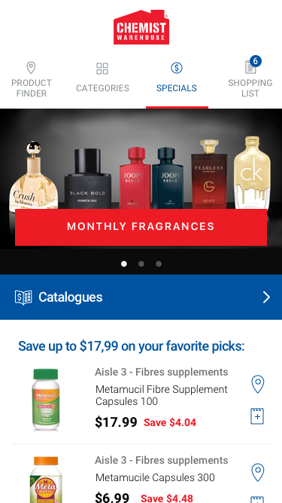Open the Shopping List with 6 items
Screen dimensions: 282x503
pos(250,78)
